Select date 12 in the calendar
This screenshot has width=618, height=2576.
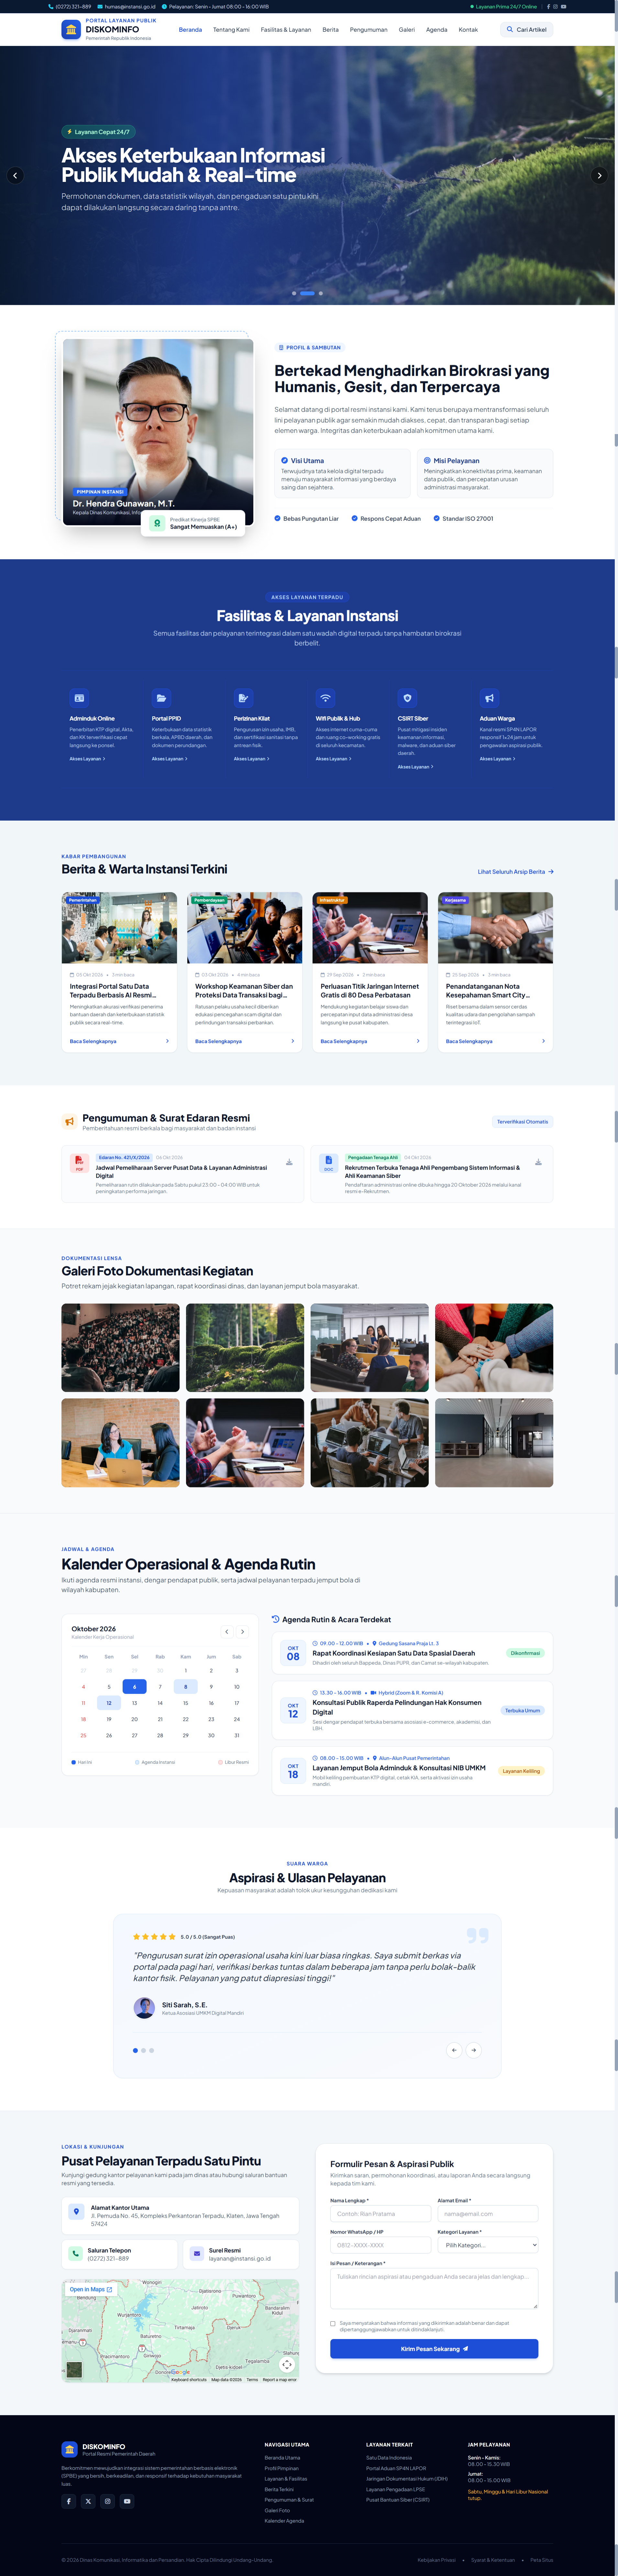coord(109,1703)
